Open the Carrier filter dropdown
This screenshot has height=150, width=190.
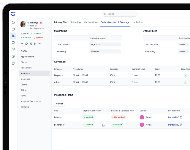point(60,104)
